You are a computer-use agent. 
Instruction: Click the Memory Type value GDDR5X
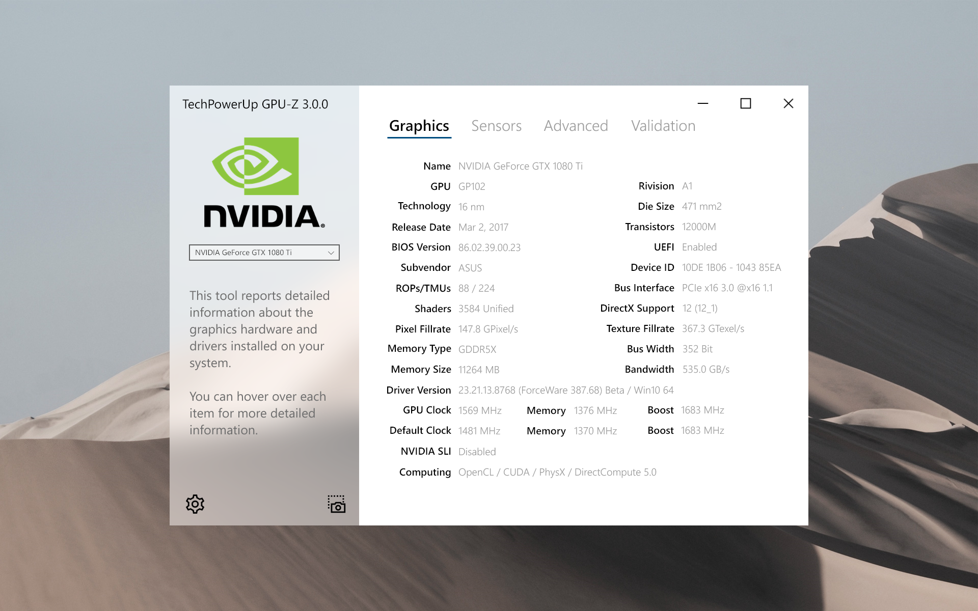tap(477, 349)
